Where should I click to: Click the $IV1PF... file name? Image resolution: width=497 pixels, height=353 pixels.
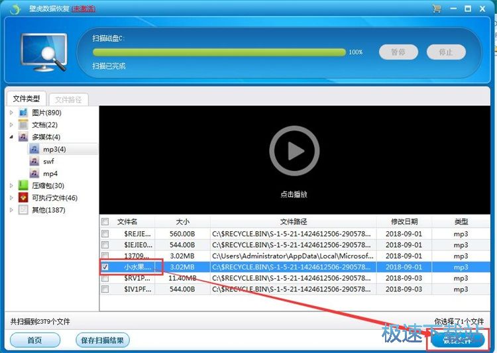click(138, 289)
